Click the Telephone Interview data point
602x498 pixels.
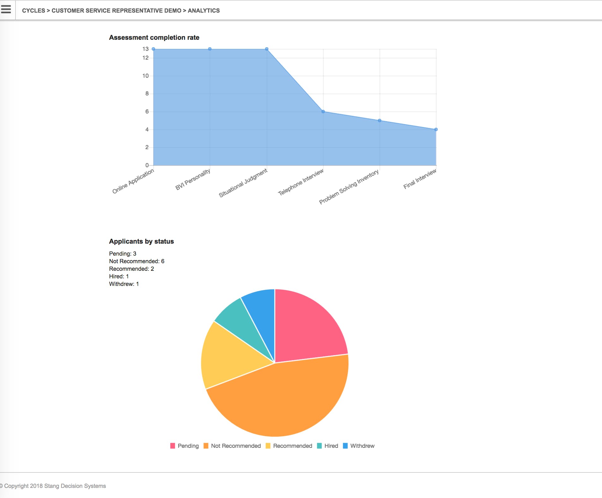323,111
